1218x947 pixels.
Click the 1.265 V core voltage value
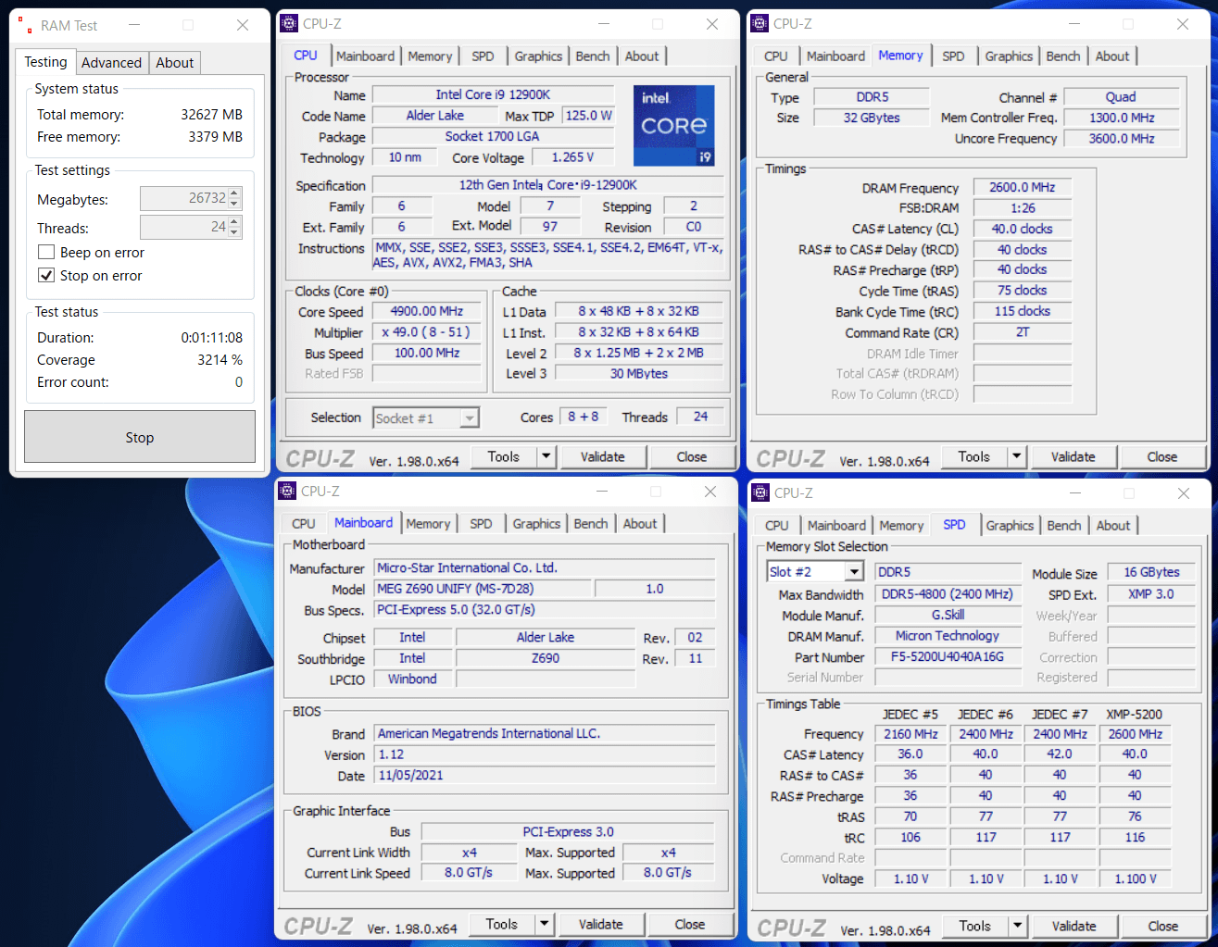572,157
